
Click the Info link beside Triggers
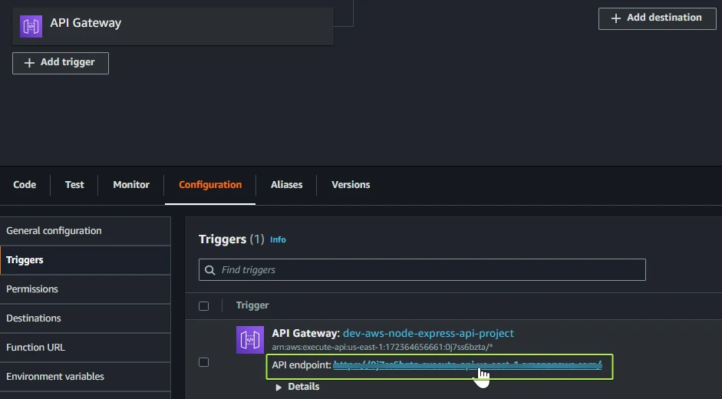click(278, 240)
